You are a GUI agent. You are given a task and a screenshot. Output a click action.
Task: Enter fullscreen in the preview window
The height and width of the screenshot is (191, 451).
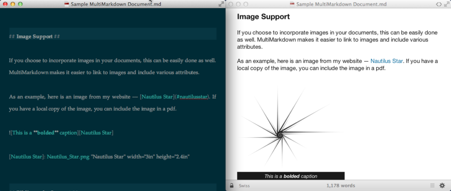coord(447,4)
